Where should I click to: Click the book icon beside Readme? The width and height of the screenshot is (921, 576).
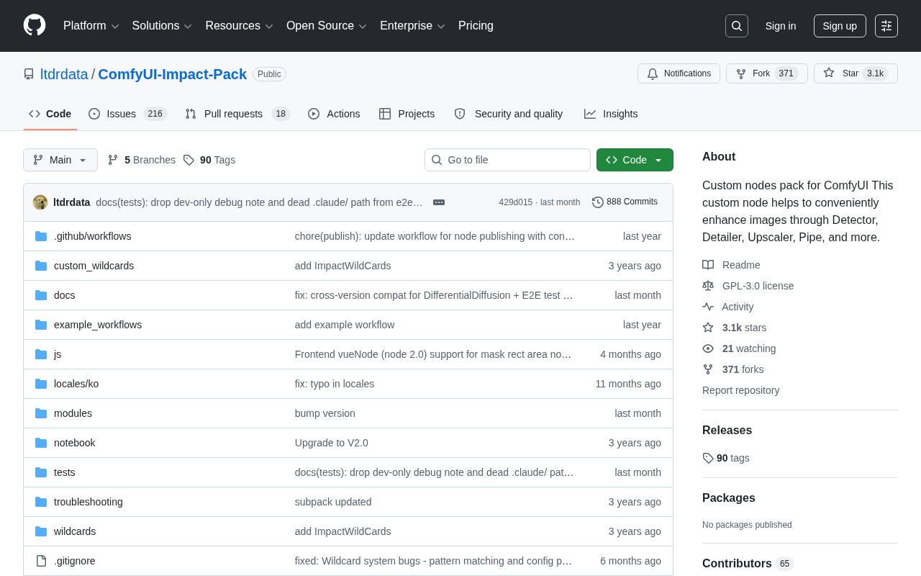tap(708, 265)
